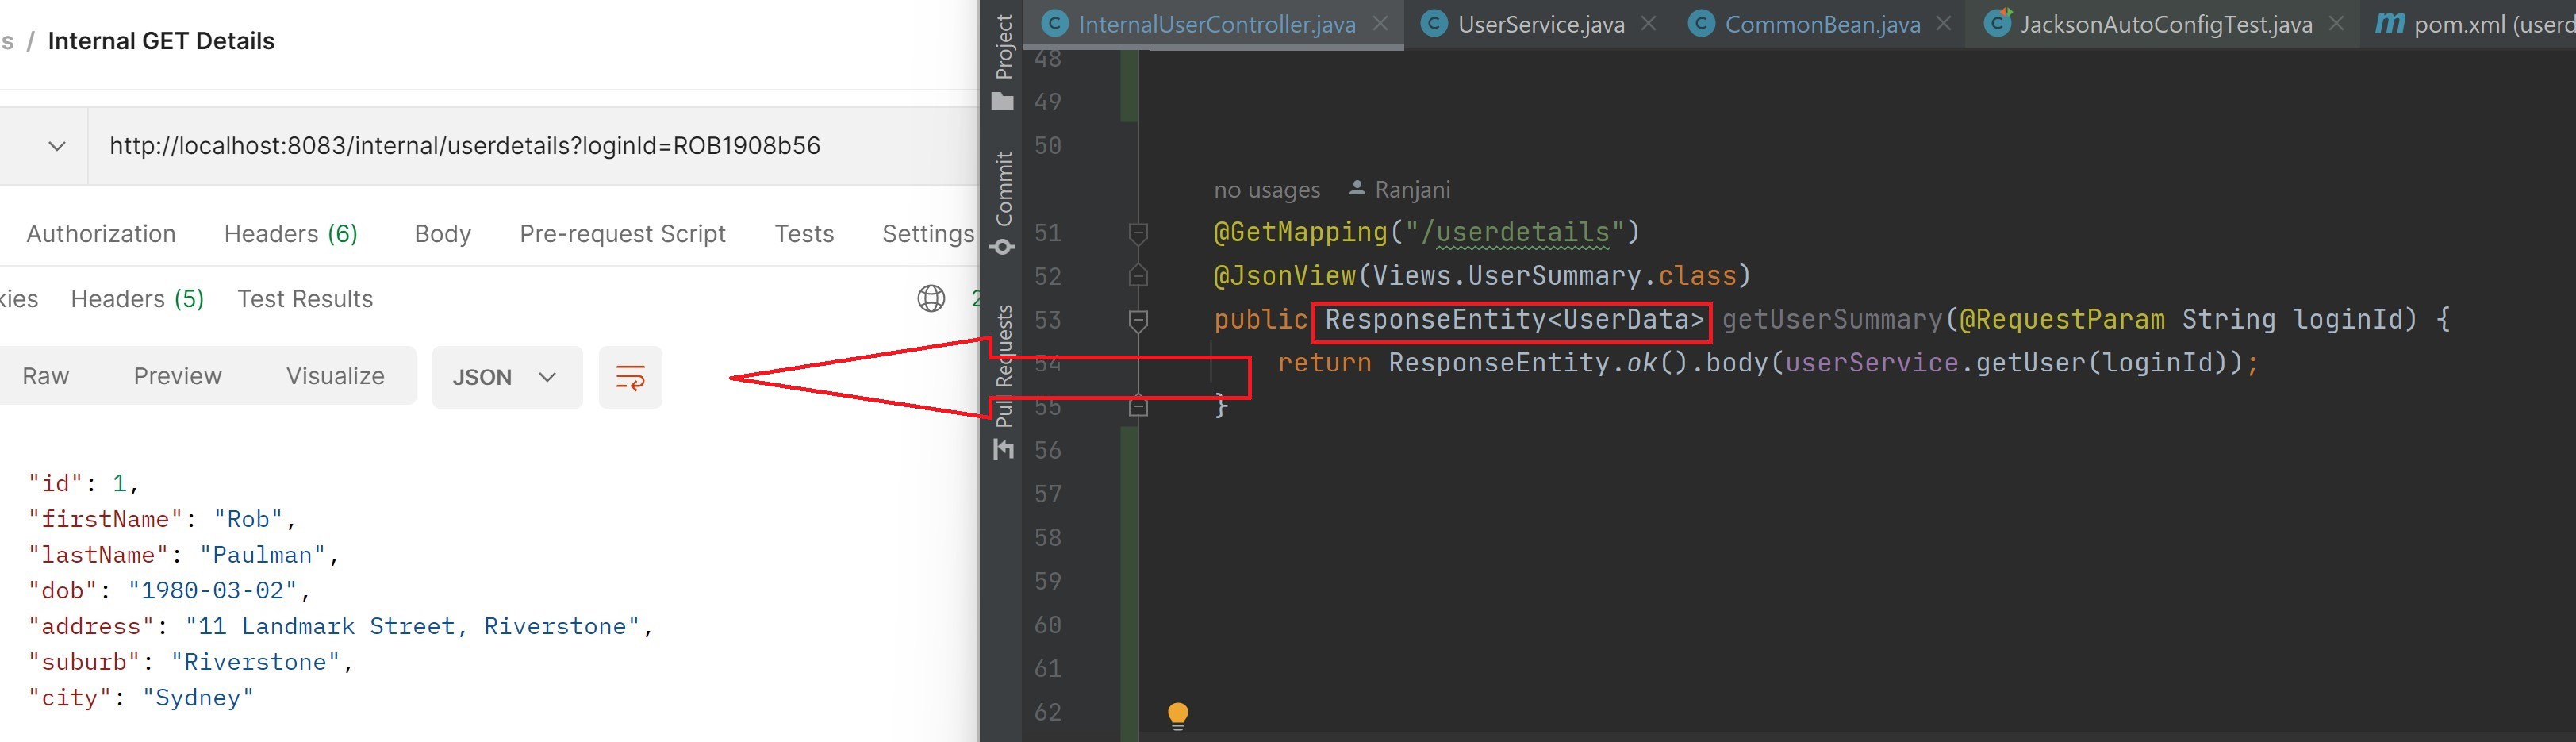The width and height of the screenshot is (2576, 742).
Task: Open the JacksonAutoConfigTest.java tab
Action: 2164,24
